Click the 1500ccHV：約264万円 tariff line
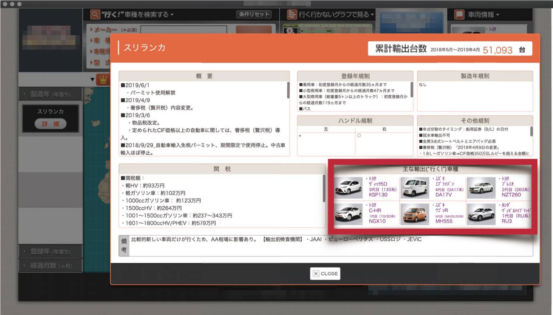 click(151, 208)
